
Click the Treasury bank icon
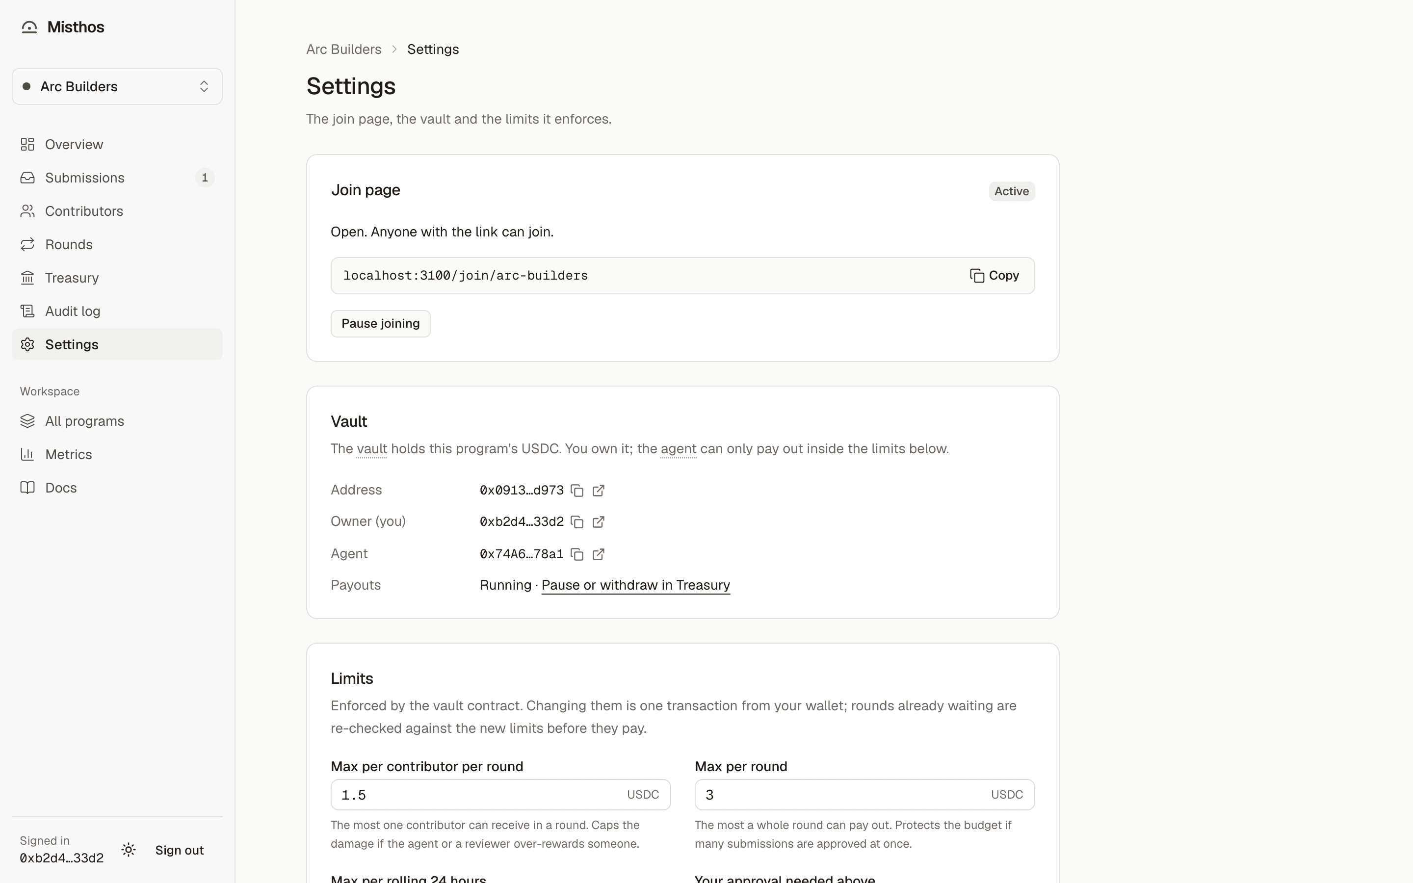pos(27,278)
